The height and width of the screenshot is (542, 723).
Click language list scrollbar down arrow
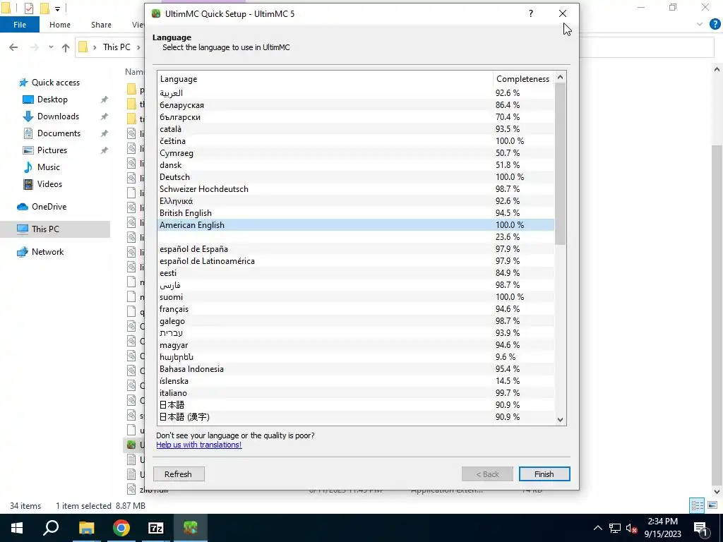560,419
